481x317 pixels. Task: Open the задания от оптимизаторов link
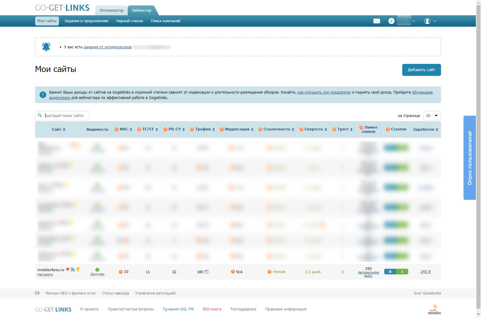[x=108, y=47]
